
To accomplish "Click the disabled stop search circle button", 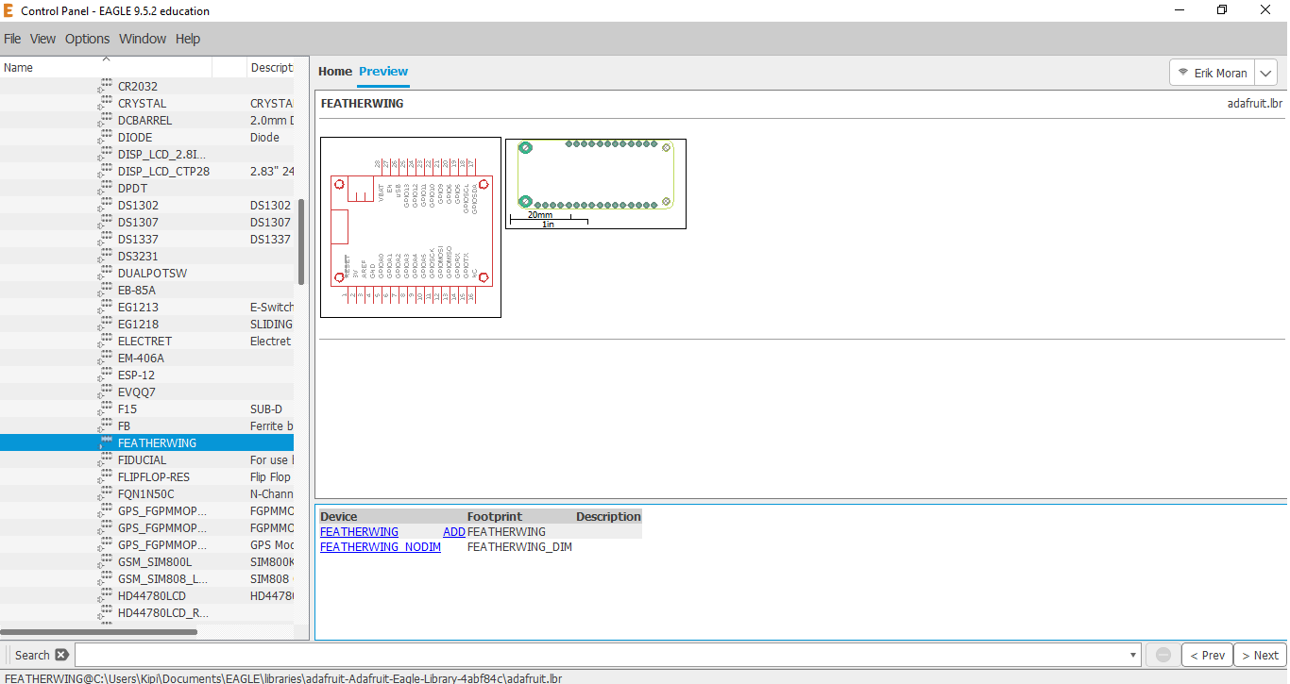I will point(1163,655).
